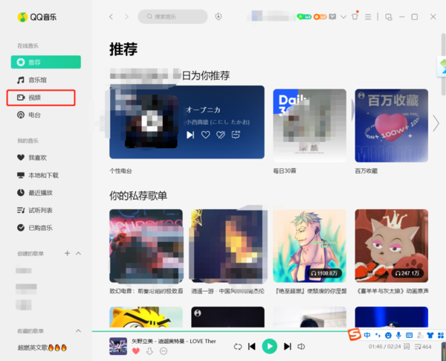Click the vertical scrollbar on the right
446x361 pixels.
pyautogui.click(x=444, y=64)
